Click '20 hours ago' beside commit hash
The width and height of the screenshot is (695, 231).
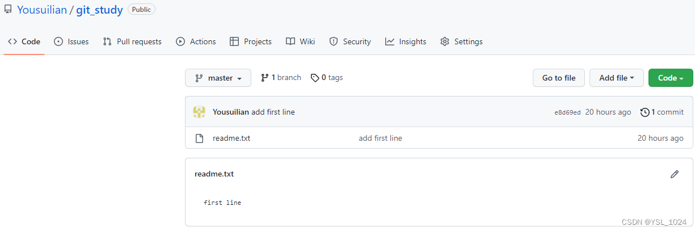pos(608,112)
